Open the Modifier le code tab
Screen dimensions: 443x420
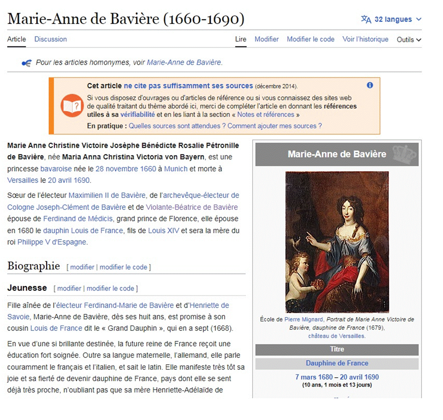[x=310, y=39]
